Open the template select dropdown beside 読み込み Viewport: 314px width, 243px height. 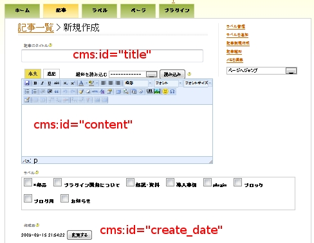click(133, 75)
